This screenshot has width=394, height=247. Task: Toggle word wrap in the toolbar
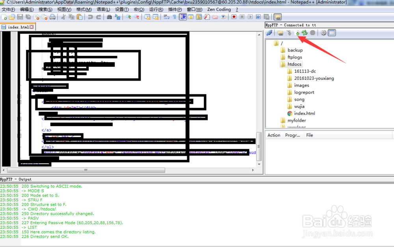(166, 17)
